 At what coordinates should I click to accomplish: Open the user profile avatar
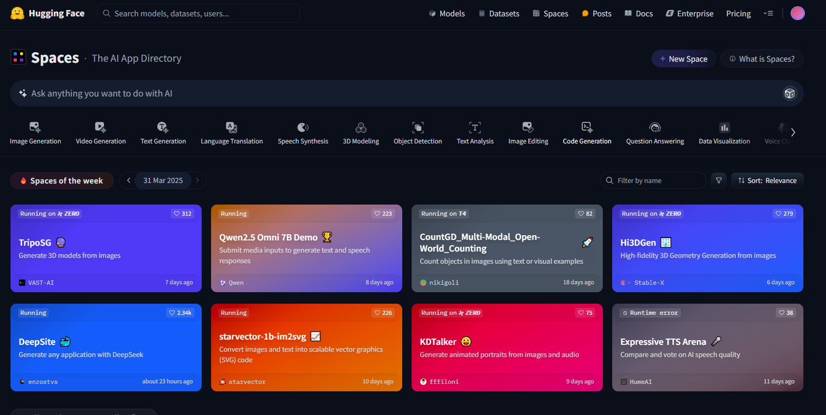click(x=797, y=13)
